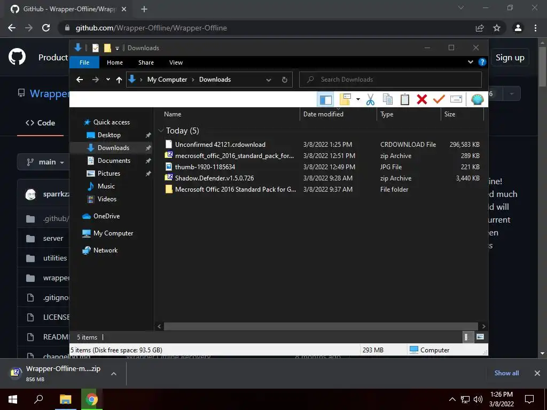Select Network in navigation pane

coord(105,250)
